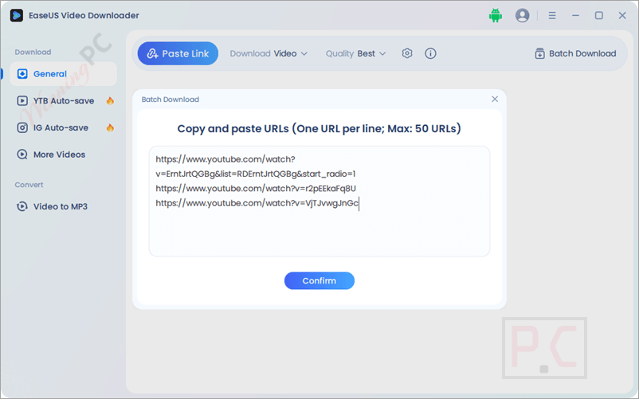Click the URL ending with VjTJvwgJnGc
Viewport: 639px width, 399px height.
pos(257,203)
